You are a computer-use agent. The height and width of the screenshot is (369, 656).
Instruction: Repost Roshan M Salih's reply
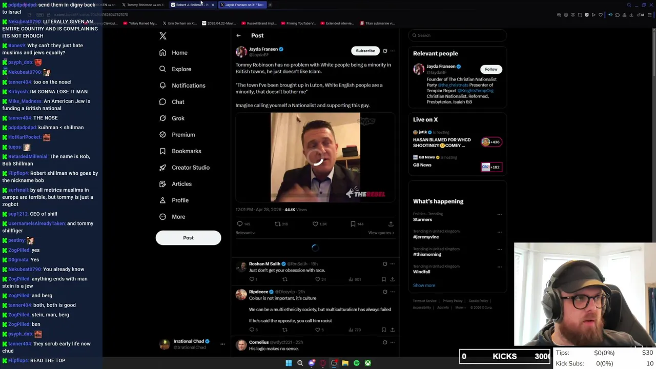(285, 279)
